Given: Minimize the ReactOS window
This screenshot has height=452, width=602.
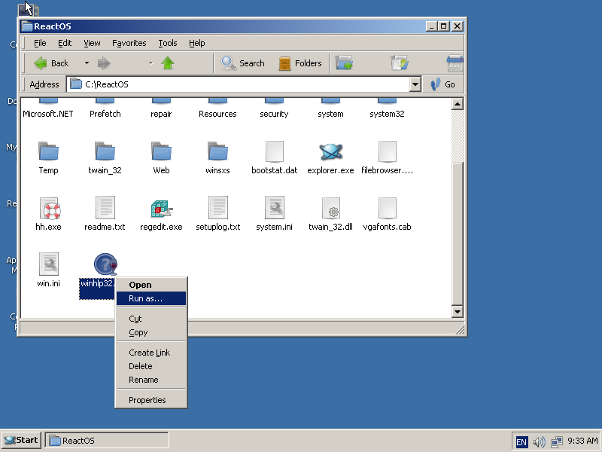Looking at the screenshot, I should pos(431,26).
